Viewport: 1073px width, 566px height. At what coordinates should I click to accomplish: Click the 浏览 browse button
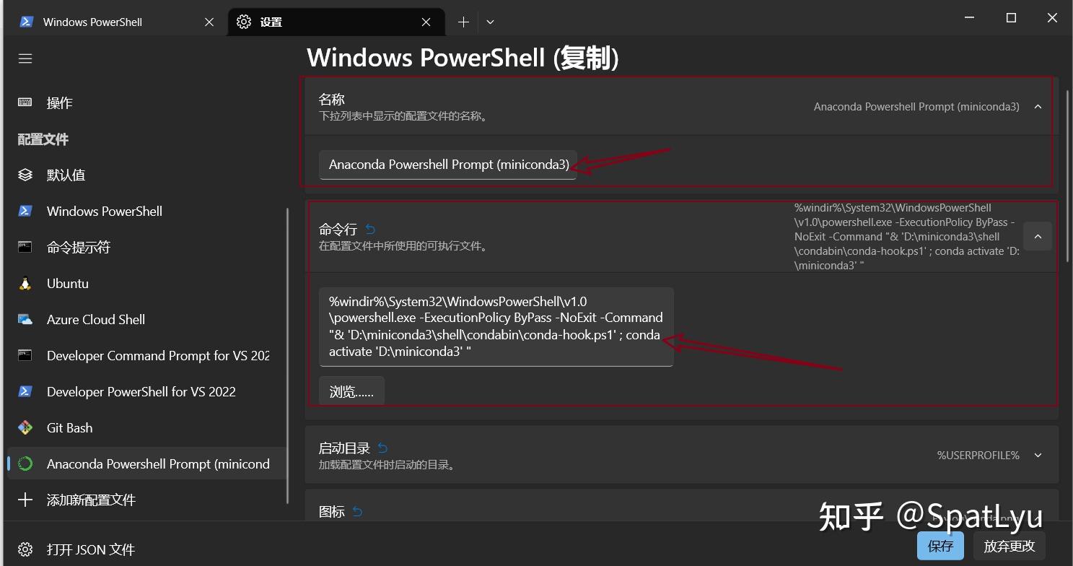click(x=351, y=390)
